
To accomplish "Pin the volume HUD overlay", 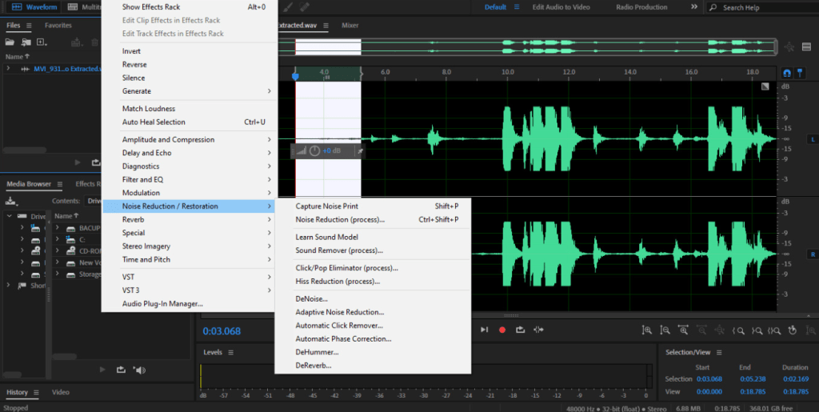I will [360, 151].
